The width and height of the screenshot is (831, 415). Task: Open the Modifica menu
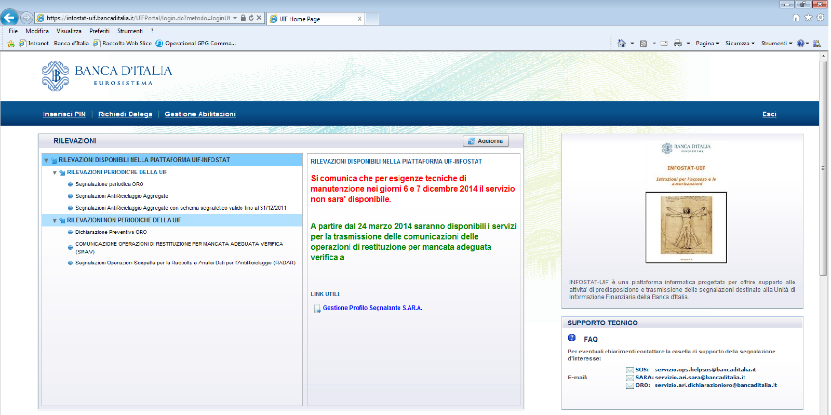click(37, 31)
